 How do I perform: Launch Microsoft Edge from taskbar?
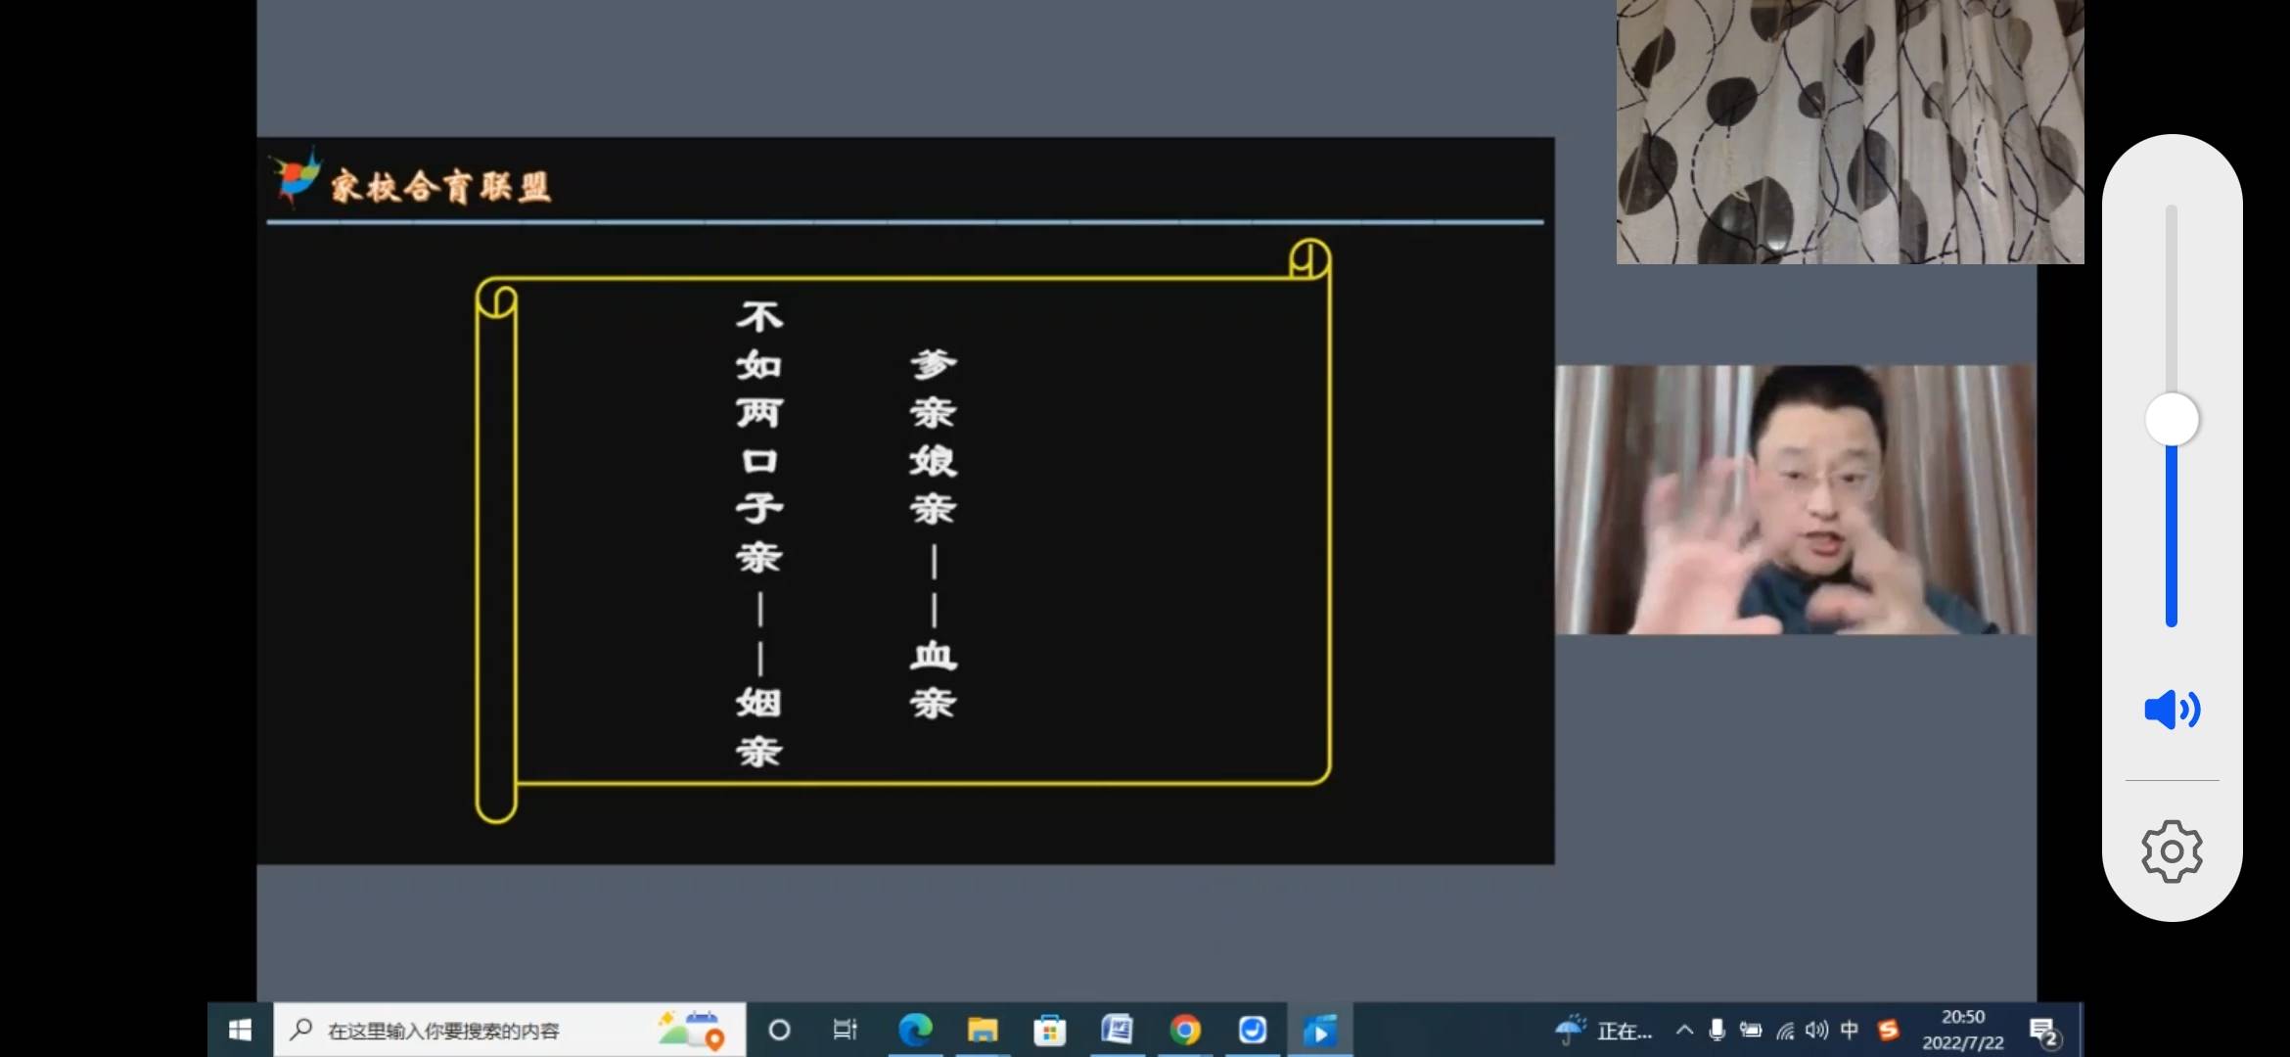915,1030
